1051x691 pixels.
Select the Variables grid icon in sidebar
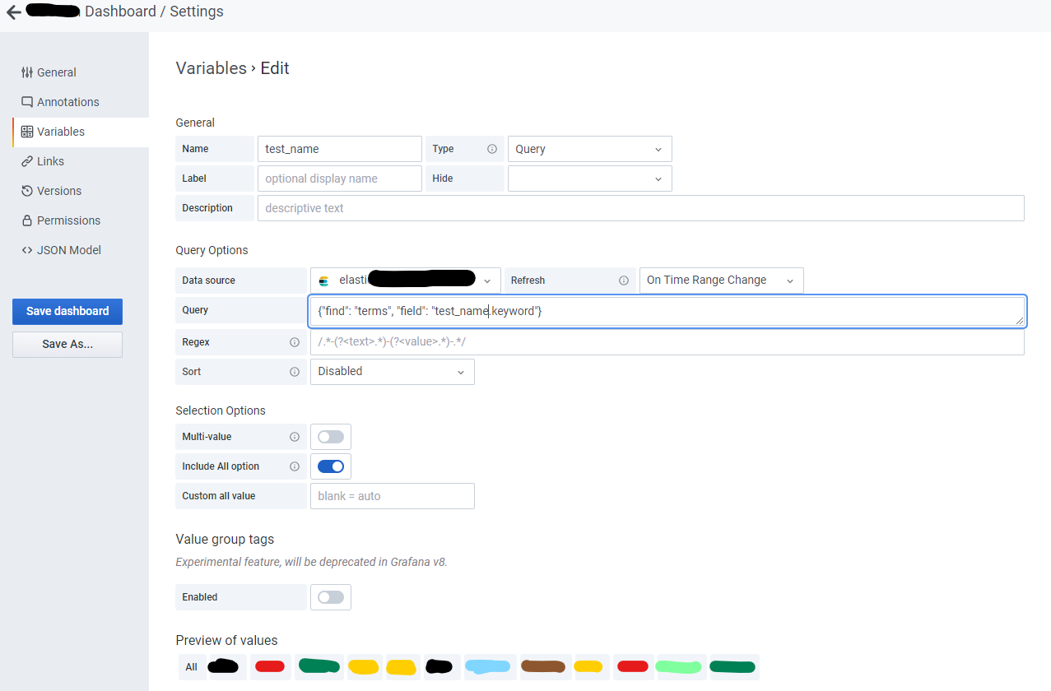coord(27,132)
